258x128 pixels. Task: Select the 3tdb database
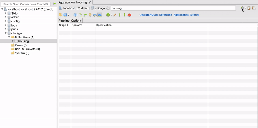coord(15,13)
